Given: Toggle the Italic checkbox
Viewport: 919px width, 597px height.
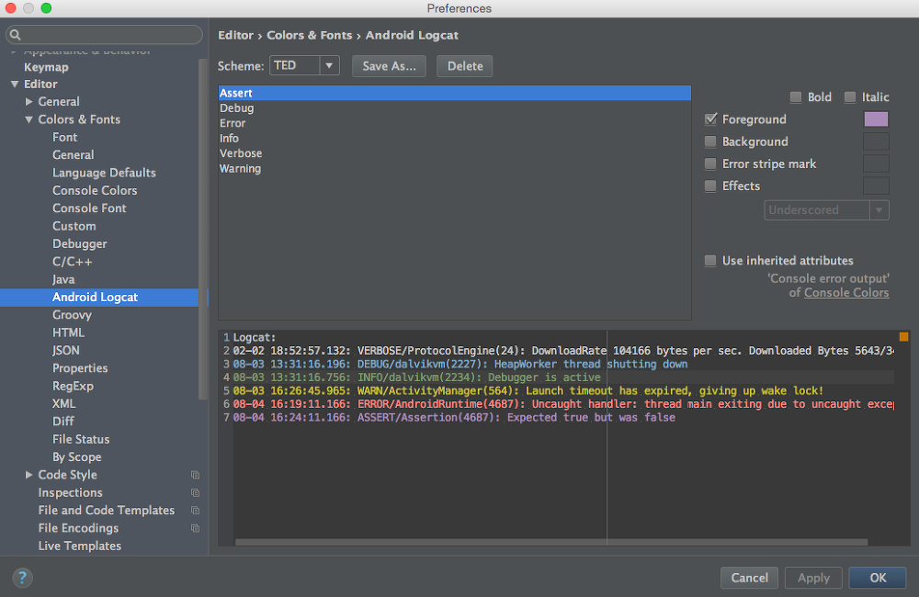Looking at the screenshot, I should (x=849, y=97).
